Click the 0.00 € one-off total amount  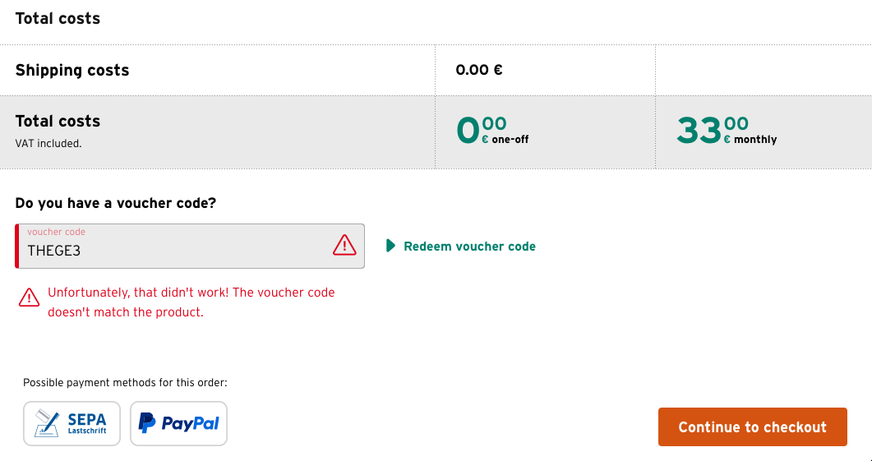pos(492,131)
